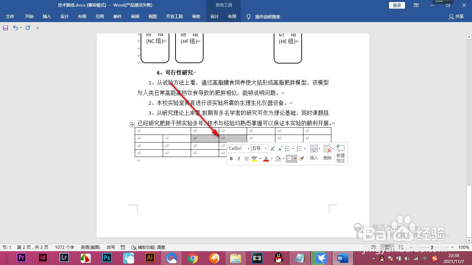Open Customize Quick Access Toolbar dropdown
Screen dimensions: 472x265
click(x=38, y=28)
